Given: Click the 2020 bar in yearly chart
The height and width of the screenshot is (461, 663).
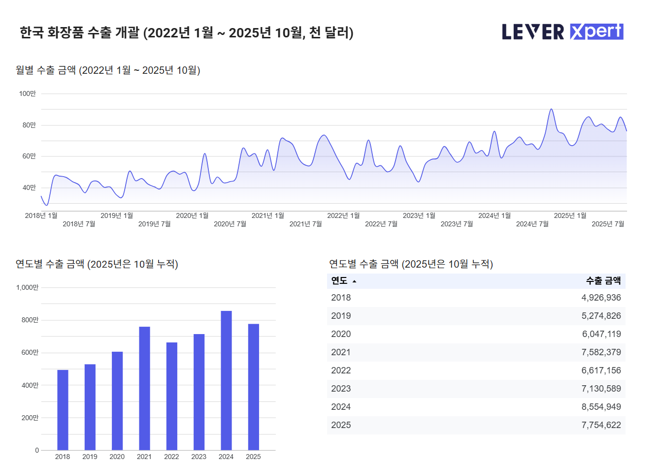Looking at the screenshot, I should coord(117,400).
